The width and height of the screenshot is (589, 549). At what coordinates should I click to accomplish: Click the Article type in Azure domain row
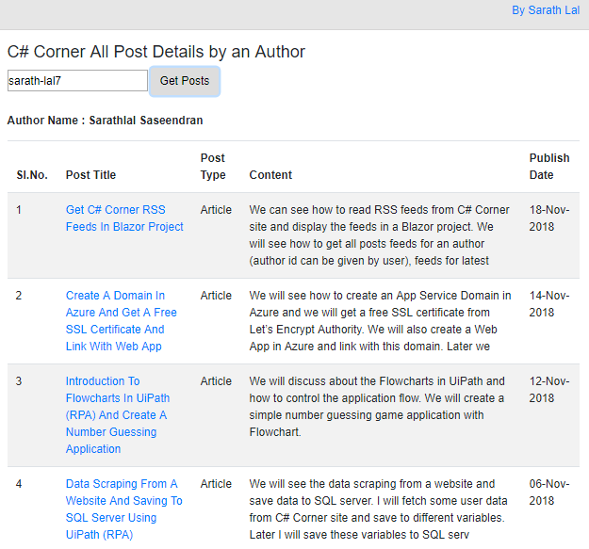click(216, 296)
